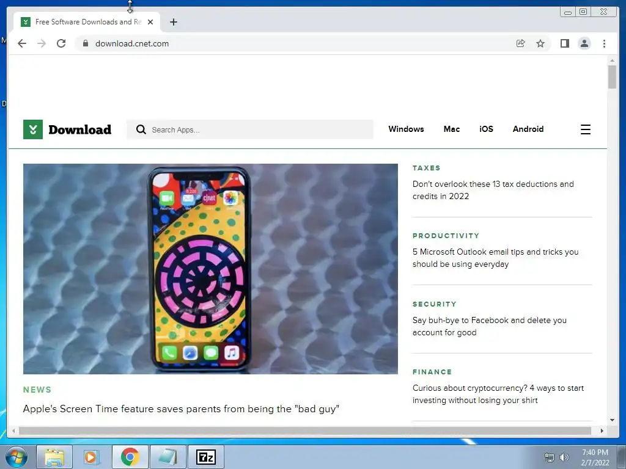This screenshot has height=469, width=626.
Task: Open the iOS category
Action: (486, 129)
